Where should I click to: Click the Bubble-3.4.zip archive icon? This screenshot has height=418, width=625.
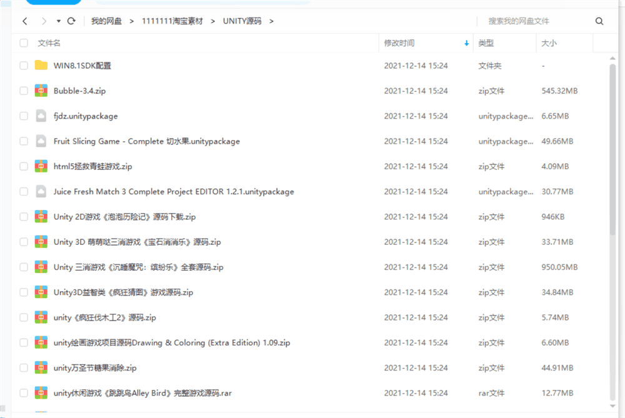(x=41, y=91)
